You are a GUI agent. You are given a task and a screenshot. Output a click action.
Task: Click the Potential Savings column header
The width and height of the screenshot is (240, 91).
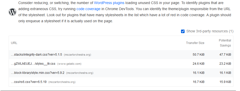[225, 43]
